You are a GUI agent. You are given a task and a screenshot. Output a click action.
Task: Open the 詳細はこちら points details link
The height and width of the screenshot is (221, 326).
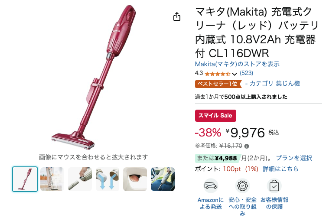point(280,169)
